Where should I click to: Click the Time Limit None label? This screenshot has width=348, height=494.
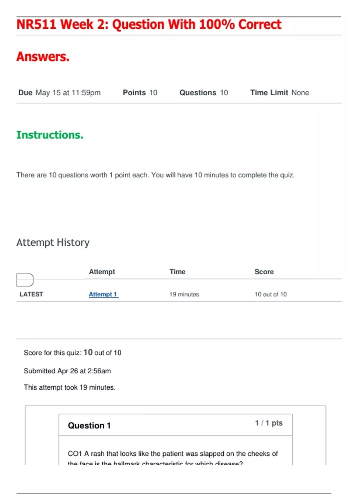tap(280, 93)
